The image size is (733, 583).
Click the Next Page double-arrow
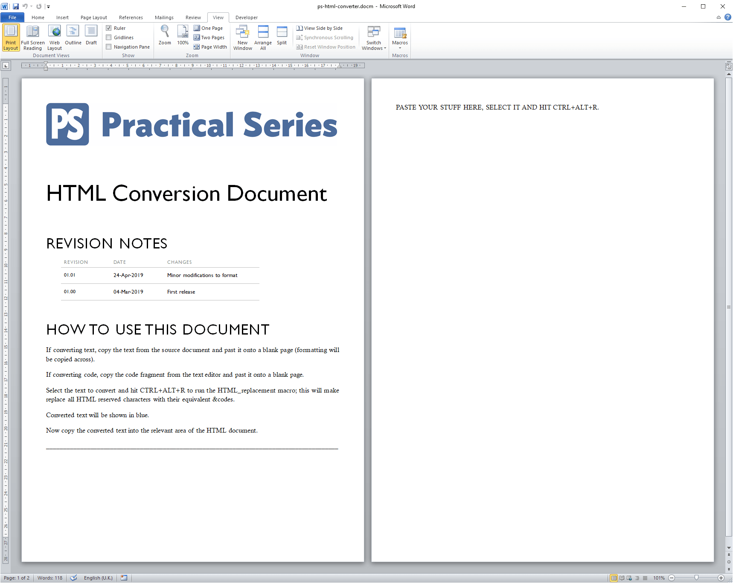pyautogui.click(x=729, y=569)
